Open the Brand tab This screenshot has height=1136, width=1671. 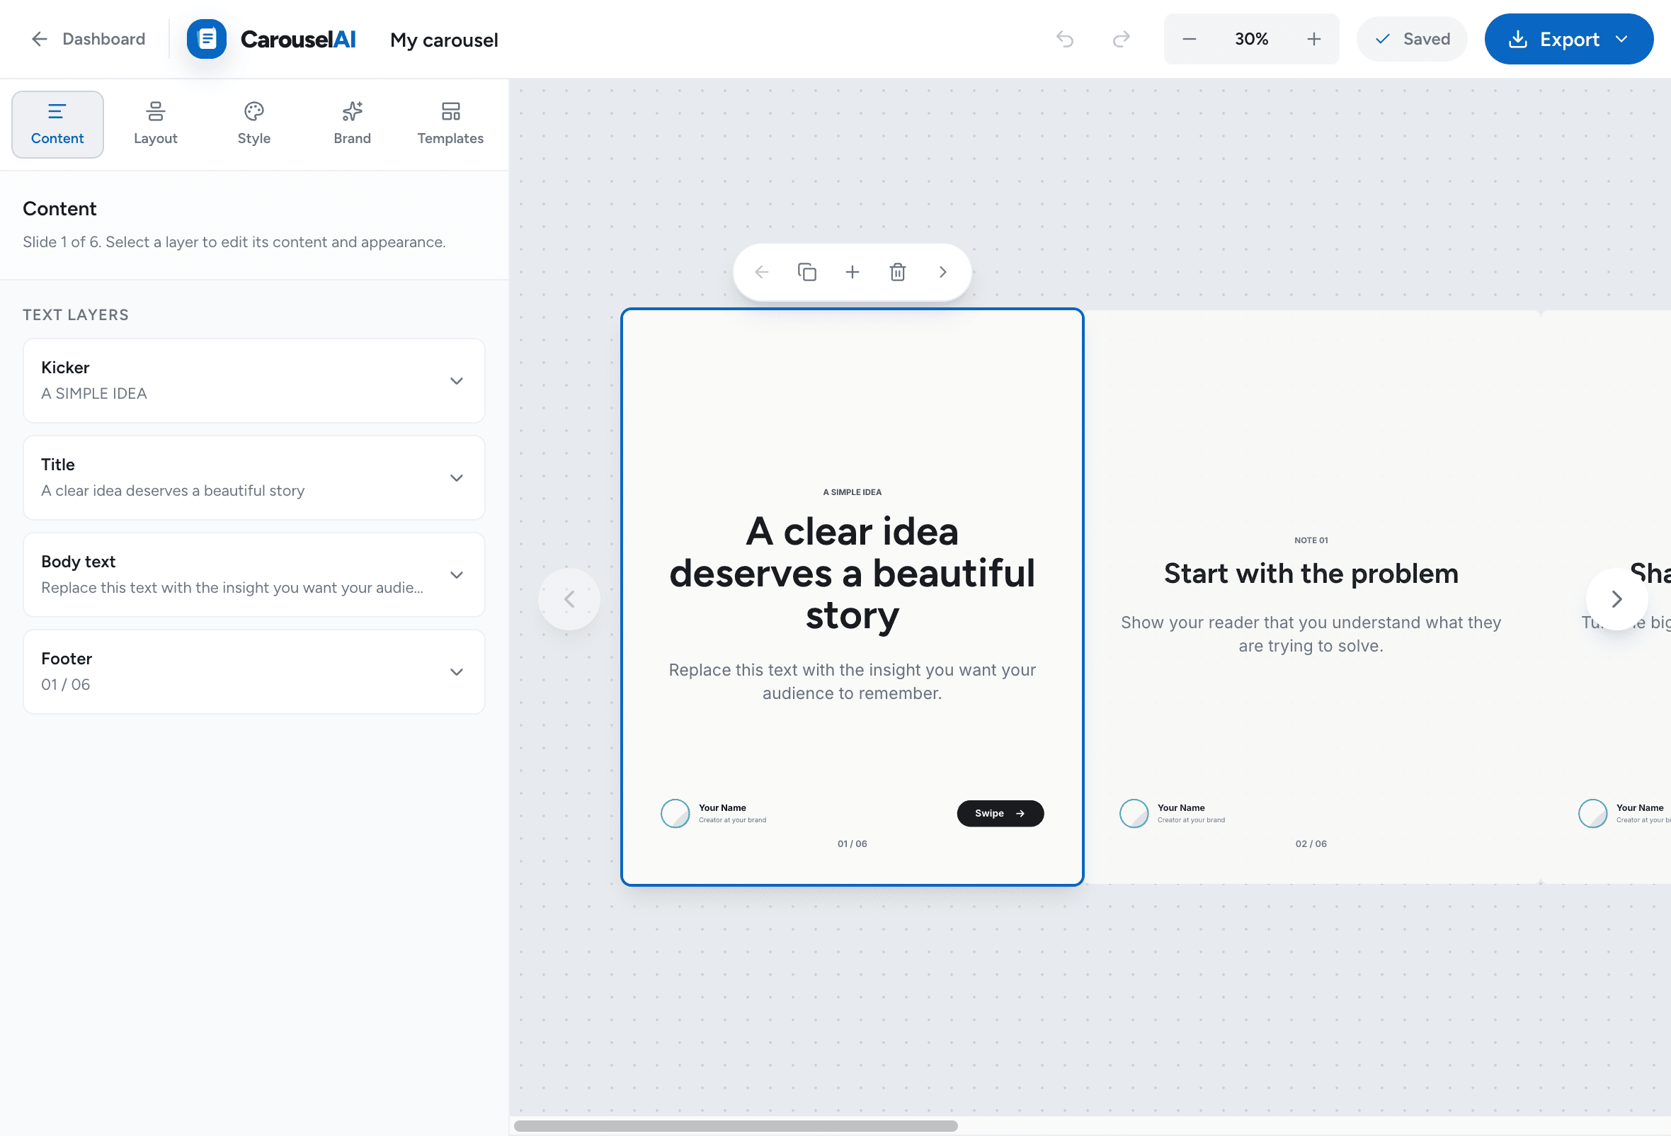[x=353, y=124]
